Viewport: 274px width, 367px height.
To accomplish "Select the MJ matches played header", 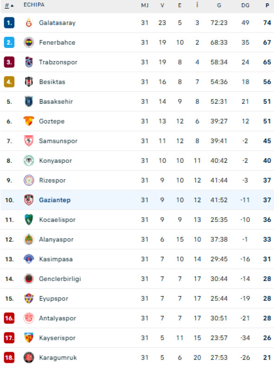I will [x=145, y=5].
